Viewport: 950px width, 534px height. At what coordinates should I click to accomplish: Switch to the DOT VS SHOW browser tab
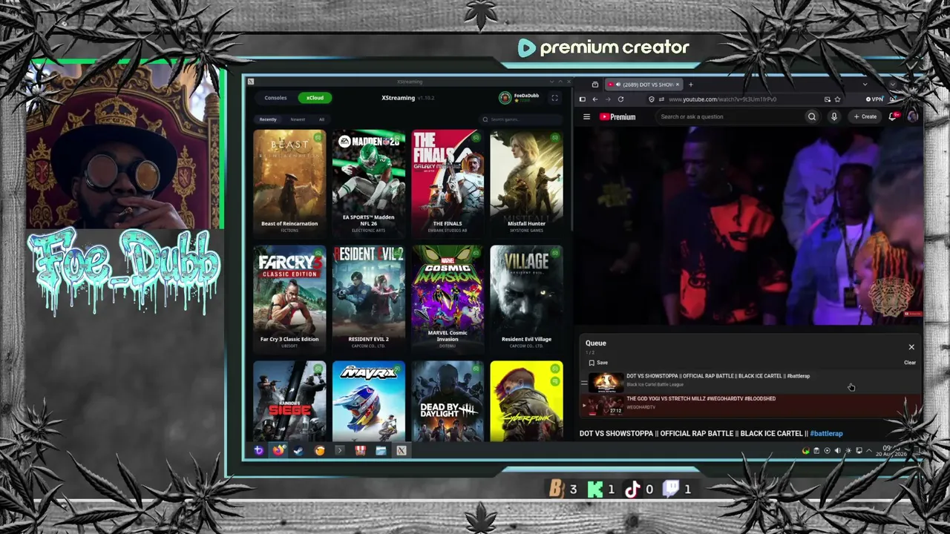[x=644, y=85]
